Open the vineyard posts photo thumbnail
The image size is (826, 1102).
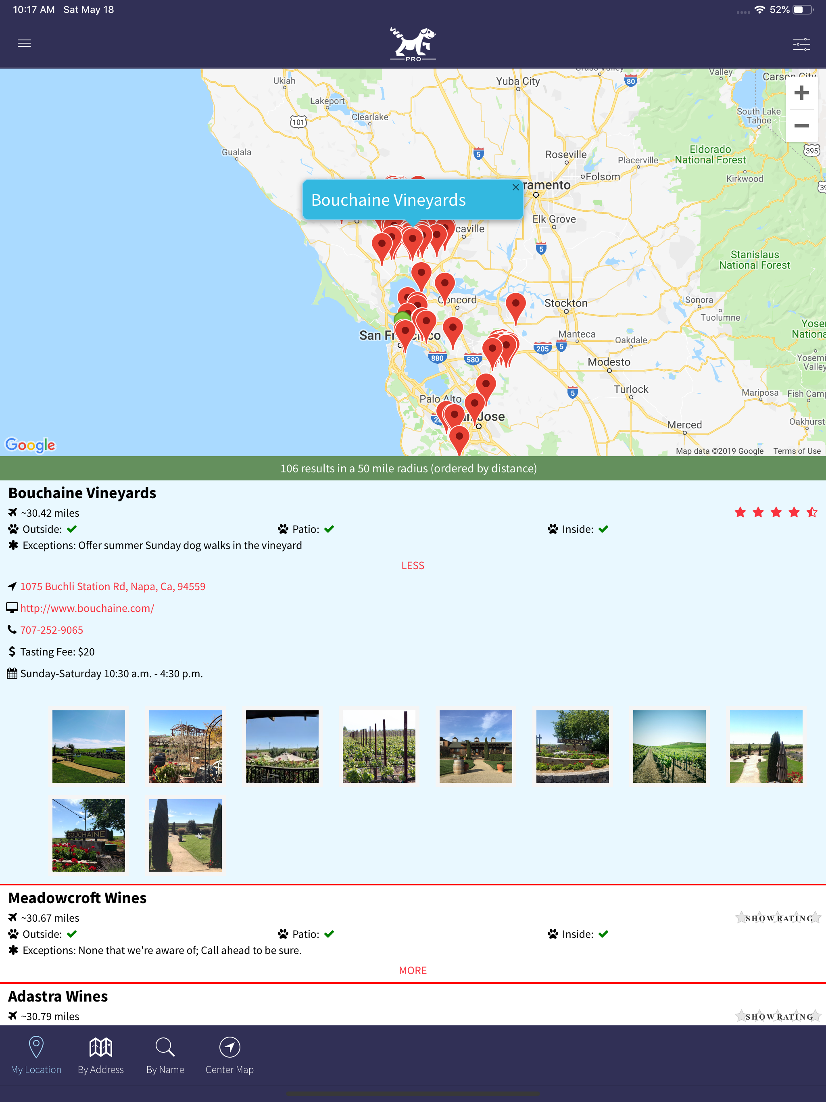(x=379, y=746)
